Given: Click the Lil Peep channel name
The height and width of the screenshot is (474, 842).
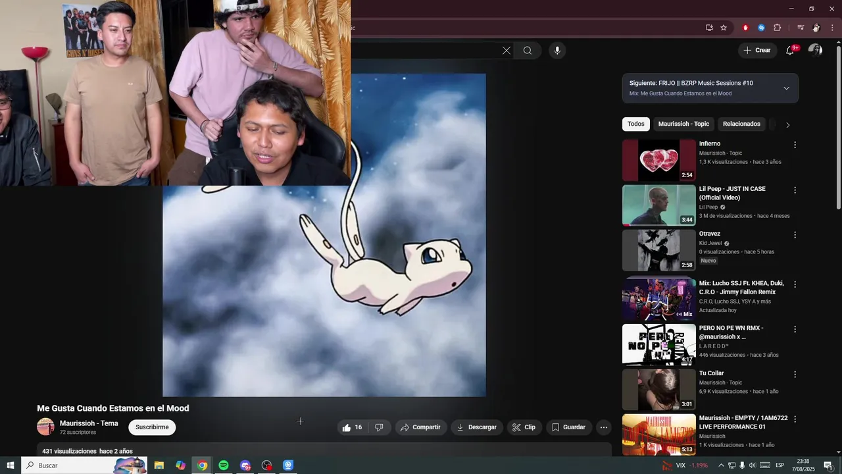Looking at the screenshot, I should pyautogui.click(x=710, y=207).
